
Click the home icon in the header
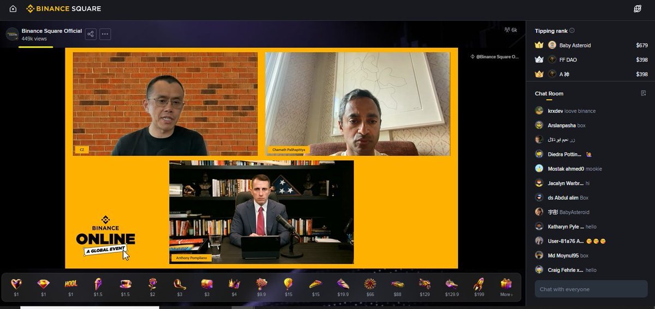click(13, 9)
